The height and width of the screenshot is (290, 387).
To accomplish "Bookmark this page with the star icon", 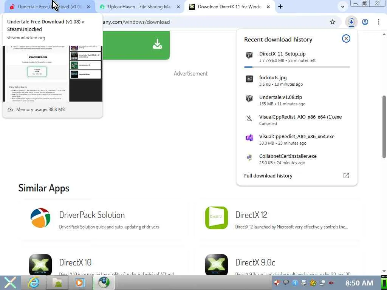I will (x=333, y=22).
